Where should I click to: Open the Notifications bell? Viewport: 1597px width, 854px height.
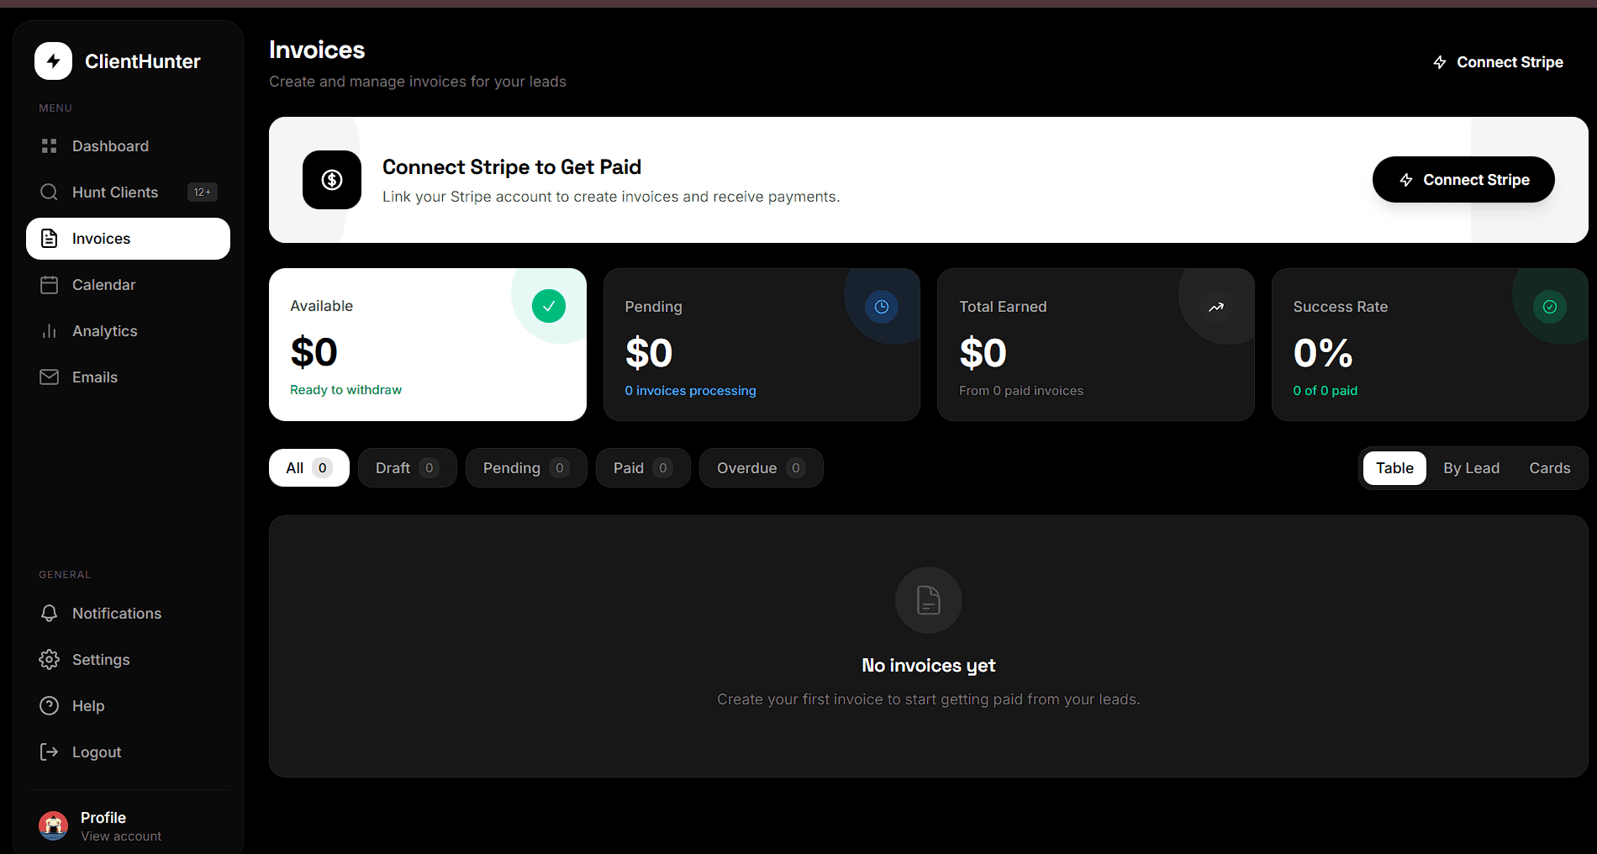(117, 613)
